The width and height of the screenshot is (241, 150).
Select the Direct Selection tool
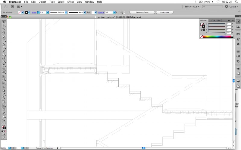point(4,26)
